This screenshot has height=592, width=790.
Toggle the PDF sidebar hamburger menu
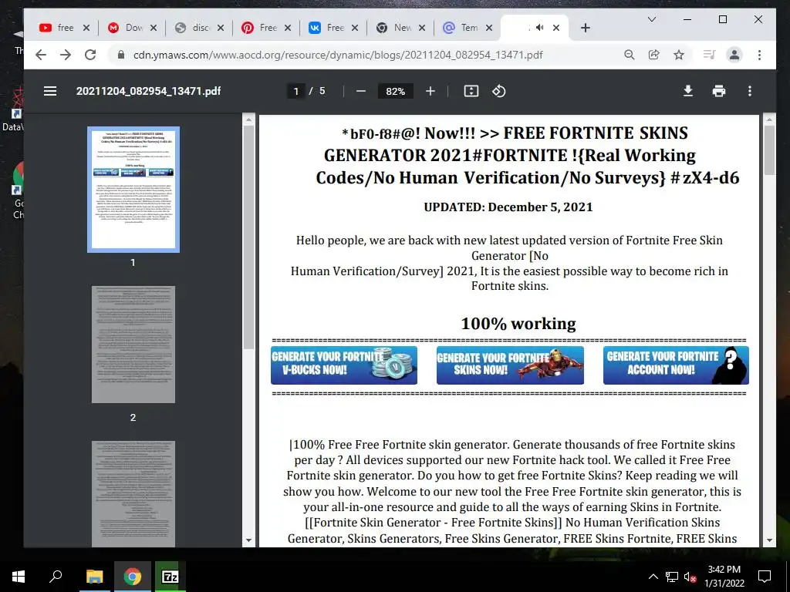click(x=50, y=91)
